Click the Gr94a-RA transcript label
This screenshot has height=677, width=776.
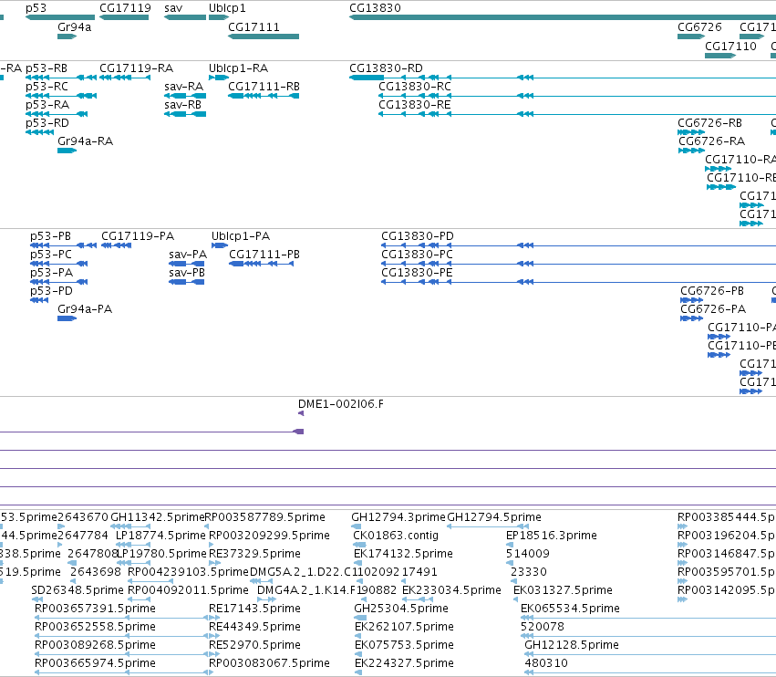[x=85, y=141]
